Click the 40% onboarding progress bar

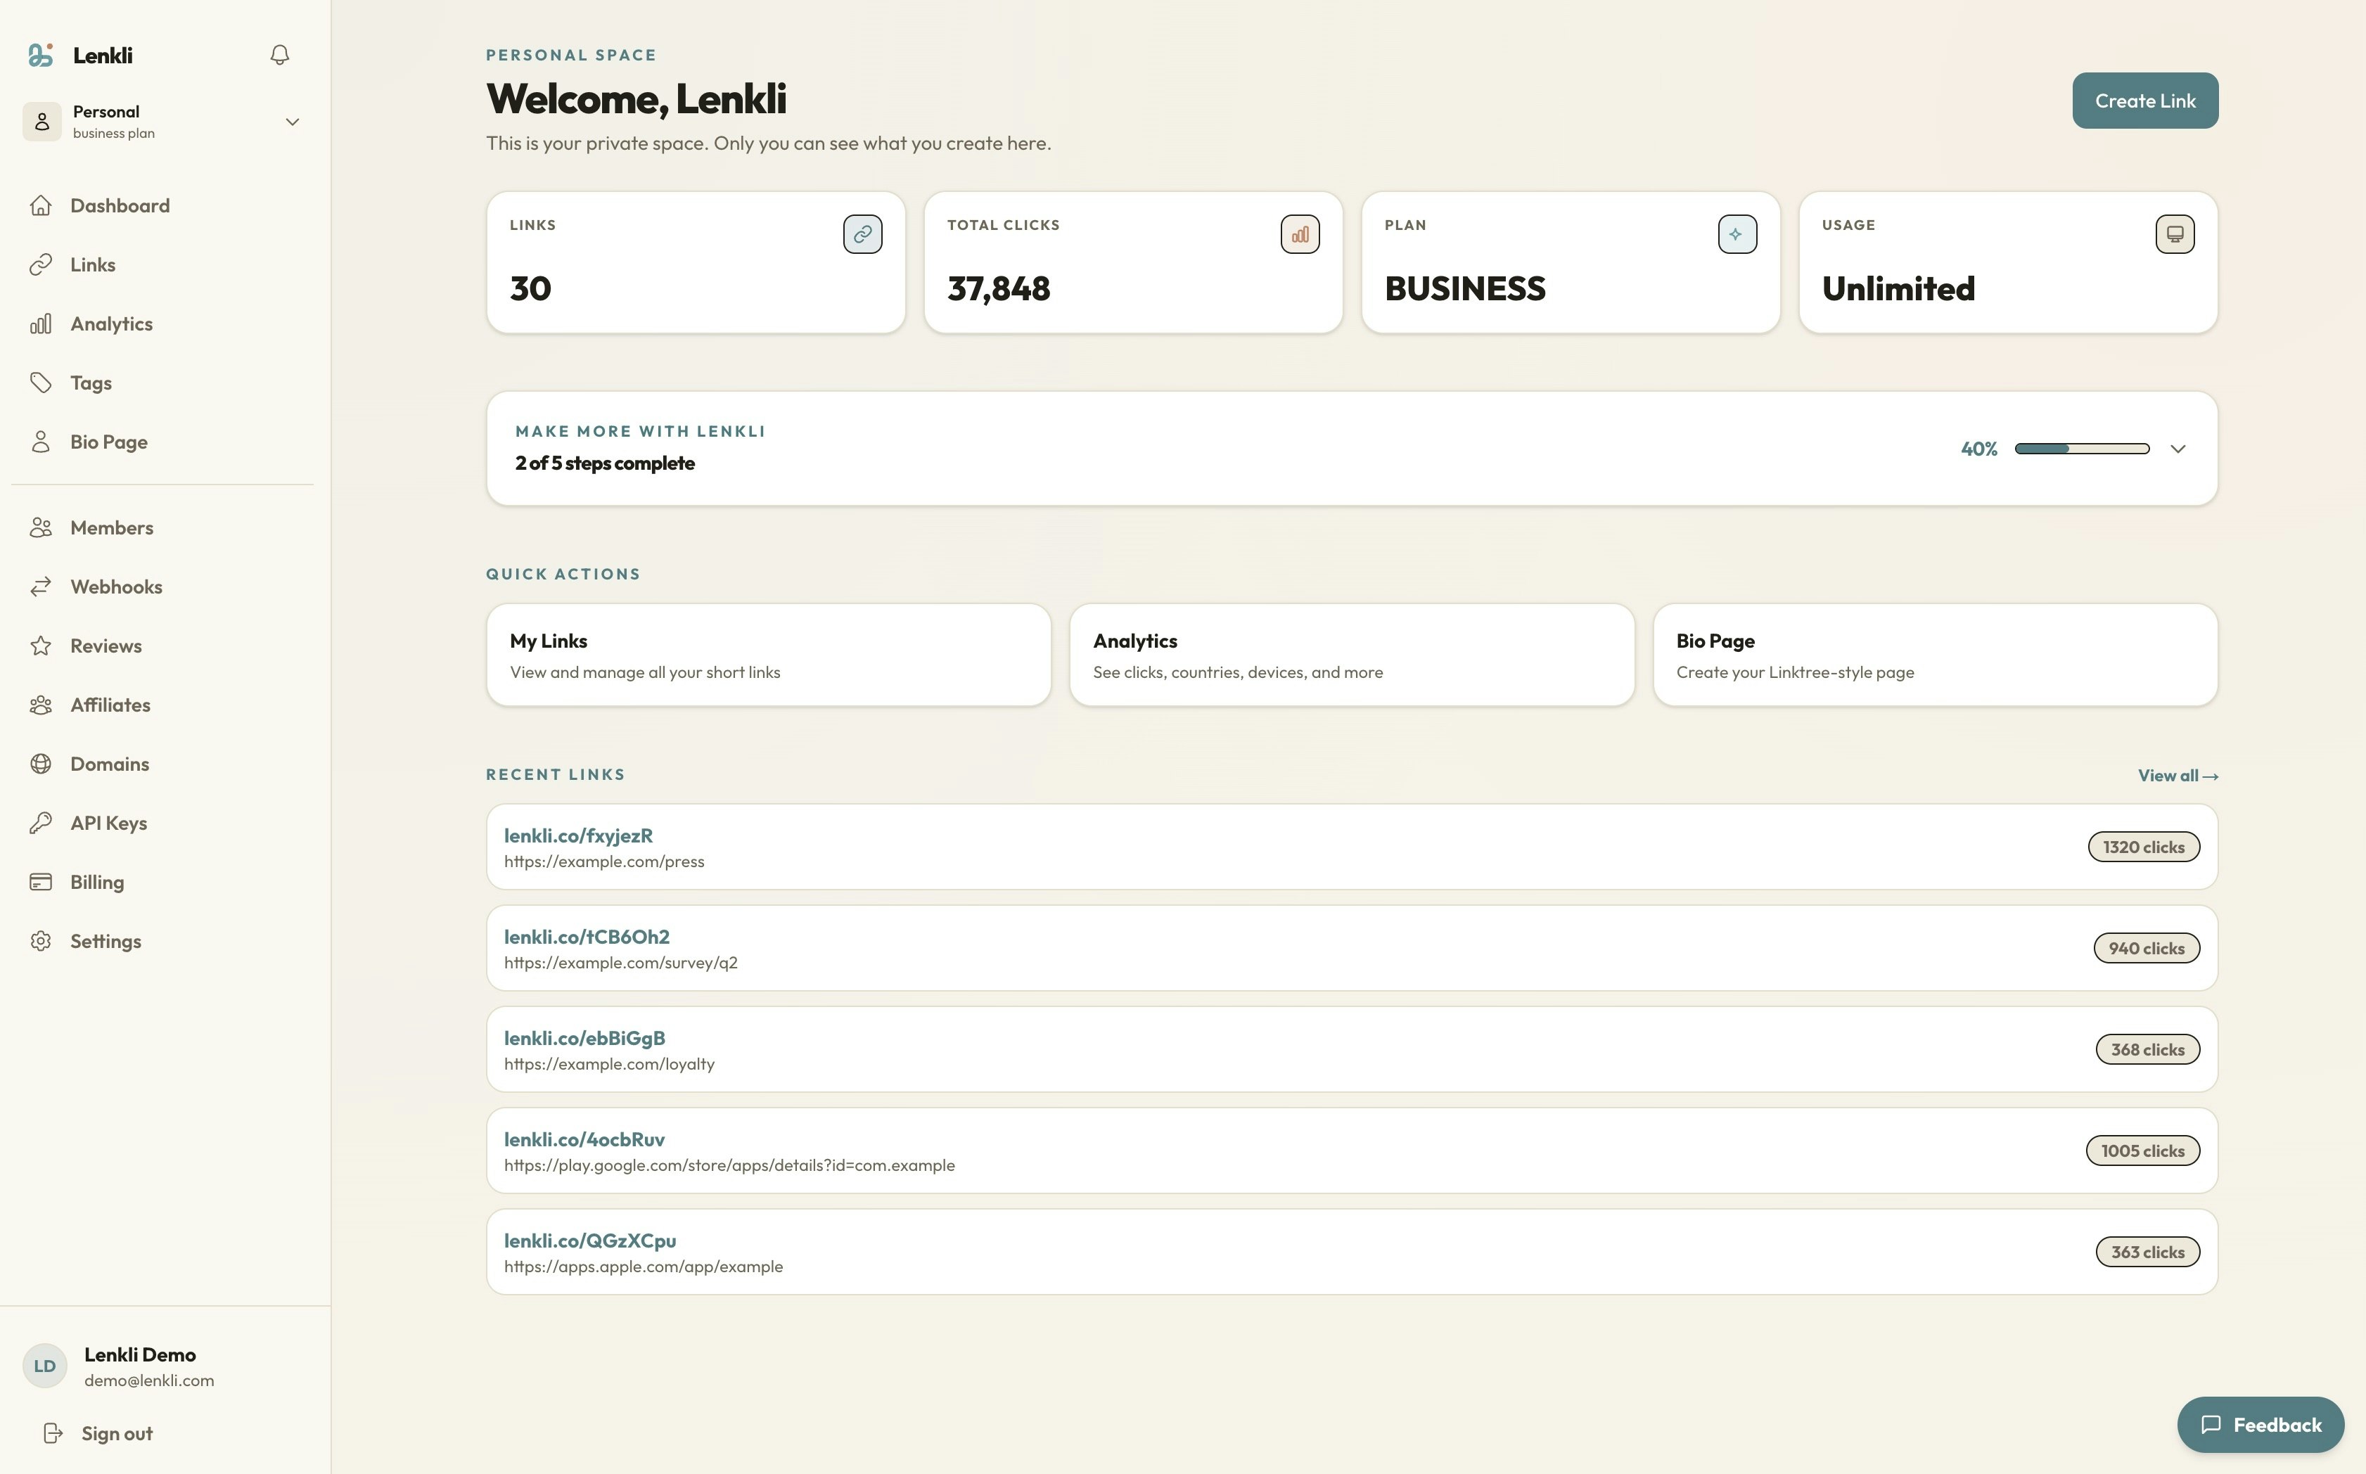[2081, 449]
